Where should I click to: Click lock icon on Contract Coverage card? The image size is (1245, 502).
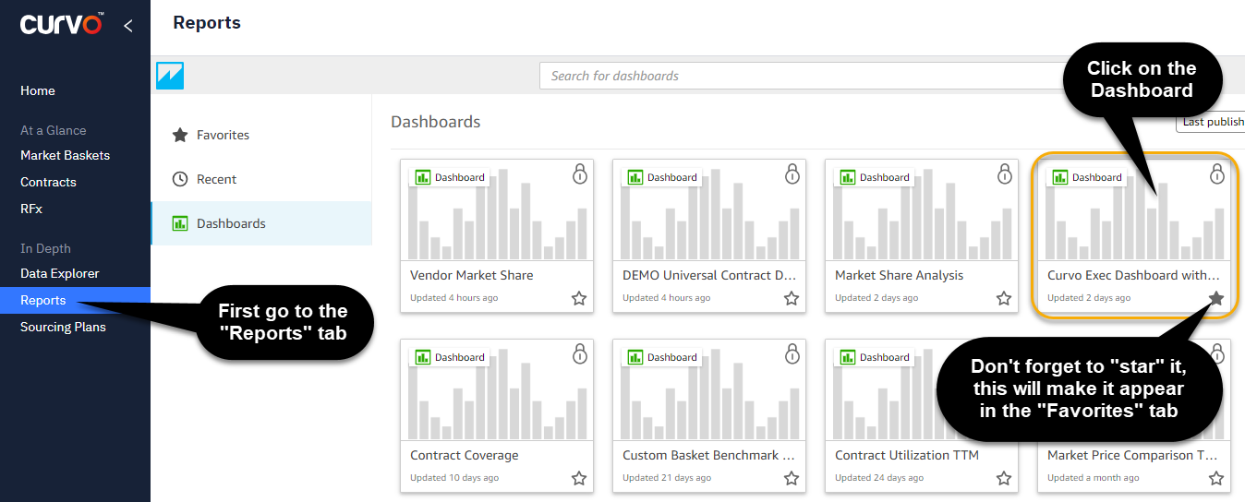[x=580, y=353]
